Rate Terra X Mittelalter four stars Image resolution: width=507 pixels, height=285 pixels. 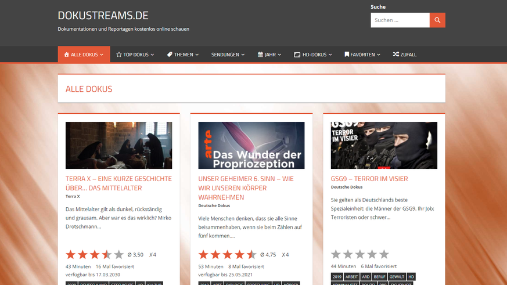(107, 255)
